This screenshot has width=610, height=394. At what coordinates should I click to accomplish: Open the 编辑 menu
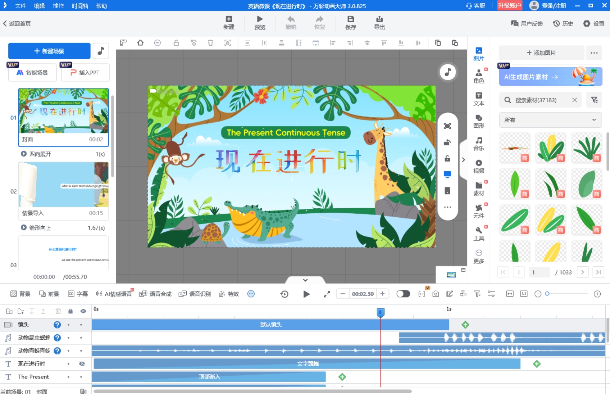pyautogui.click(x=39, y=6)
